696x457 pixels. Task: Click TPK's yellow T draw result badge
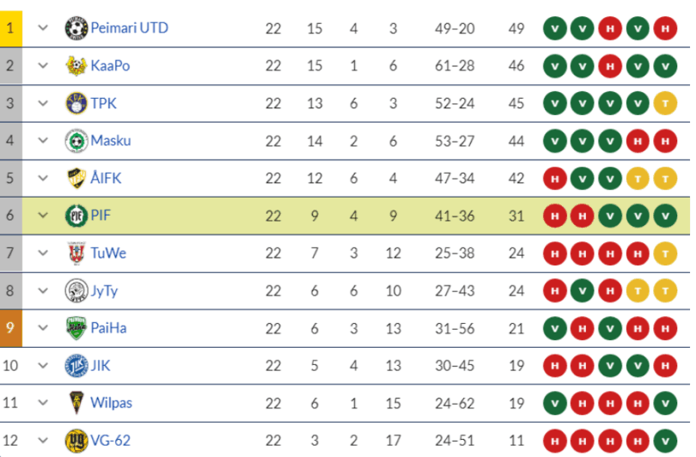[665, 103]
